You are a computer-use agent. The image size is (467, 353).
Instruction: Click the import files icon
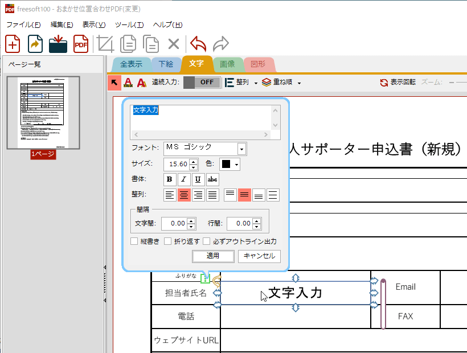[x=58, y=44]
